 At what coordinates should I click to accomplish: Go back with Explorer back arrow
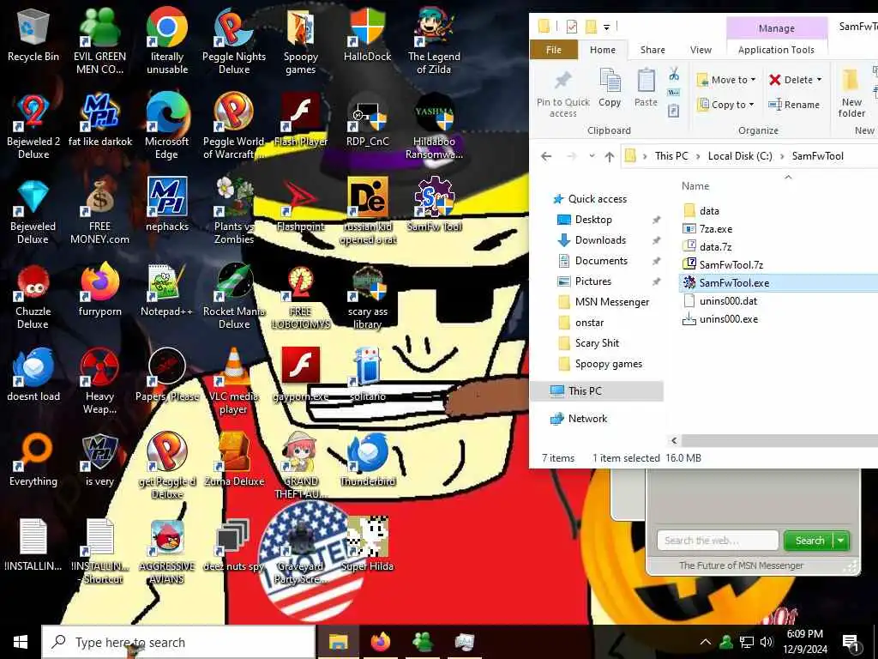pos(546,156)
